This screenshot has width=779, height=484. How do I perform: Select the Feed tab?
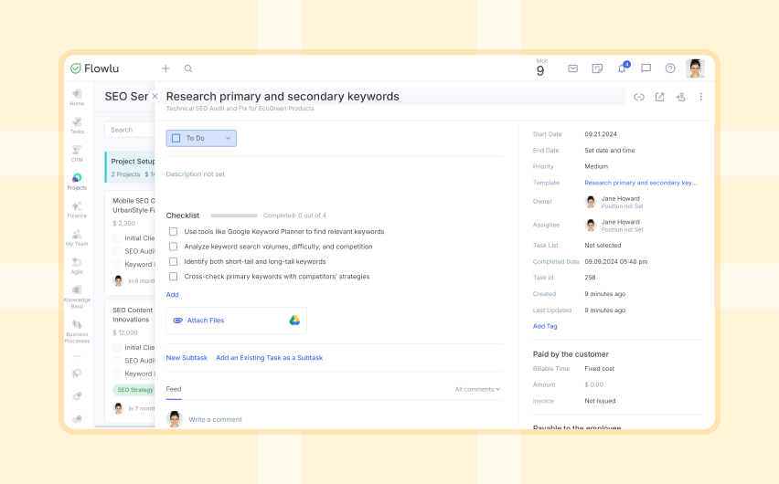pyautogui.click(x=174, y=389)
